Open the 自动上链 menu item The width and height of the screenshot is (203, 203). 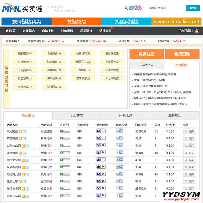tap(48, 31)
